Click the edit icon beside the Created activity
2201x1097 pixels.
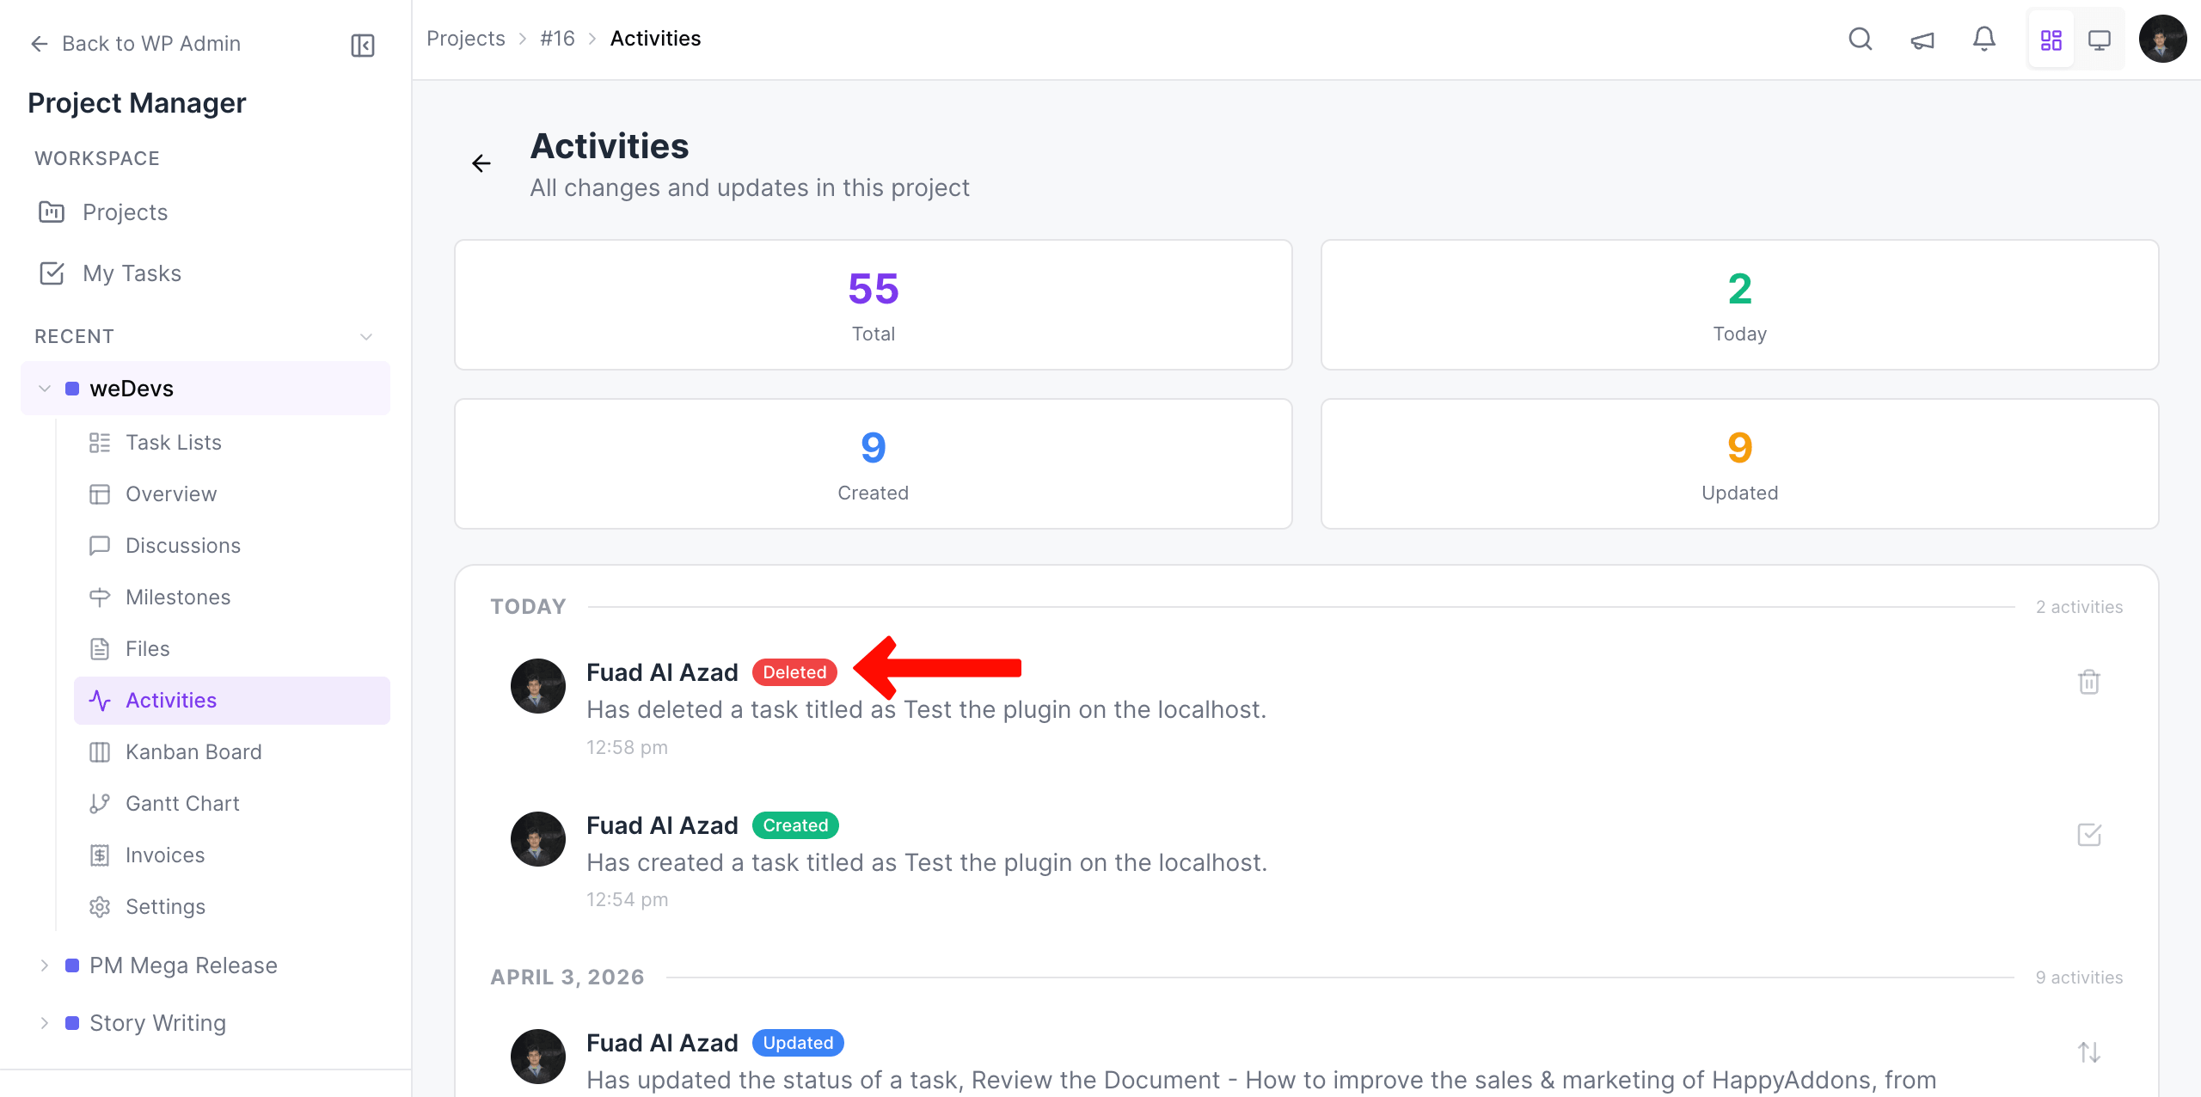point(2088,835)
